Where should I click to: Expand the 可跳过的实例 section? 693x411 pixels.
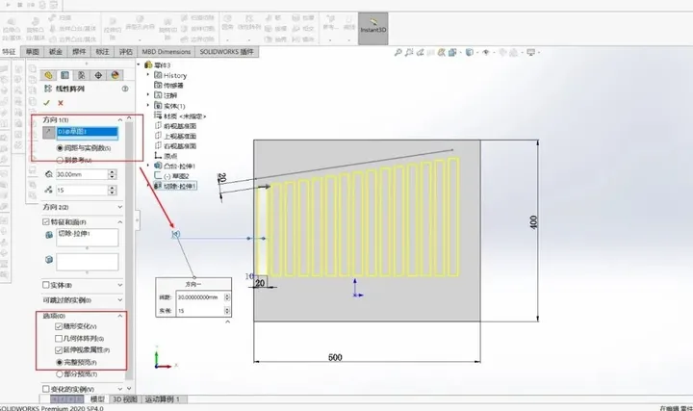tap(118, 301)
